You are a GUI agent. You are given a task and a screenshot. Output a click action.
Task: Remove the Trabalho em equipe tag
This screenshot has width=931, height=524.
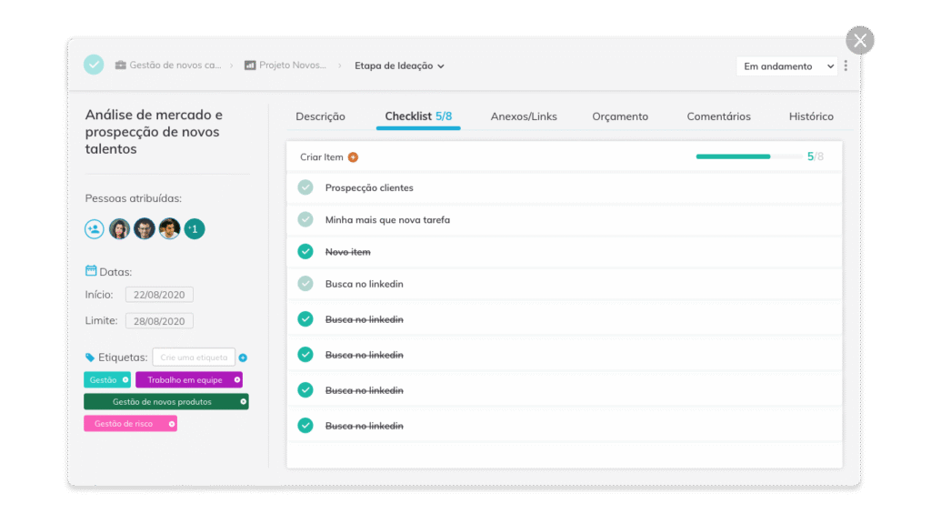(x=236, y=379)
